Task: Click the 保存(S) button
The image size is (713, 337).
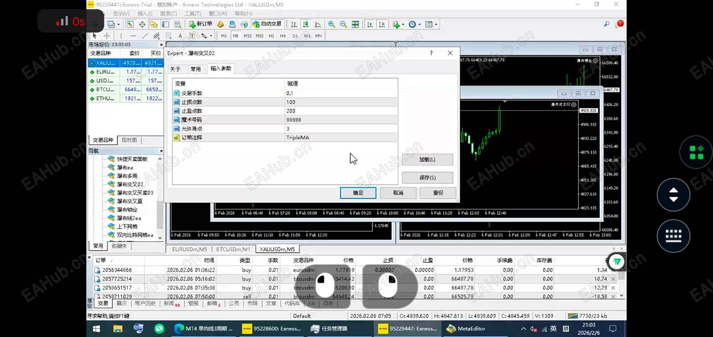Action: click(427, 178)
